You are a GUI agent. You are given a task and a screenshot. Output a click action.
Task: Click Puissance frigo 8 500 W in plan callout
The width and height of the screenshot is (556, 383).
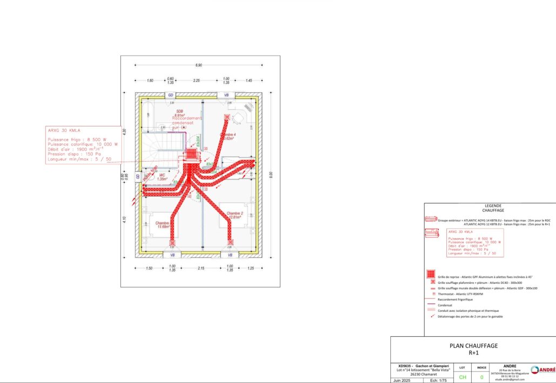click(77, 140)
